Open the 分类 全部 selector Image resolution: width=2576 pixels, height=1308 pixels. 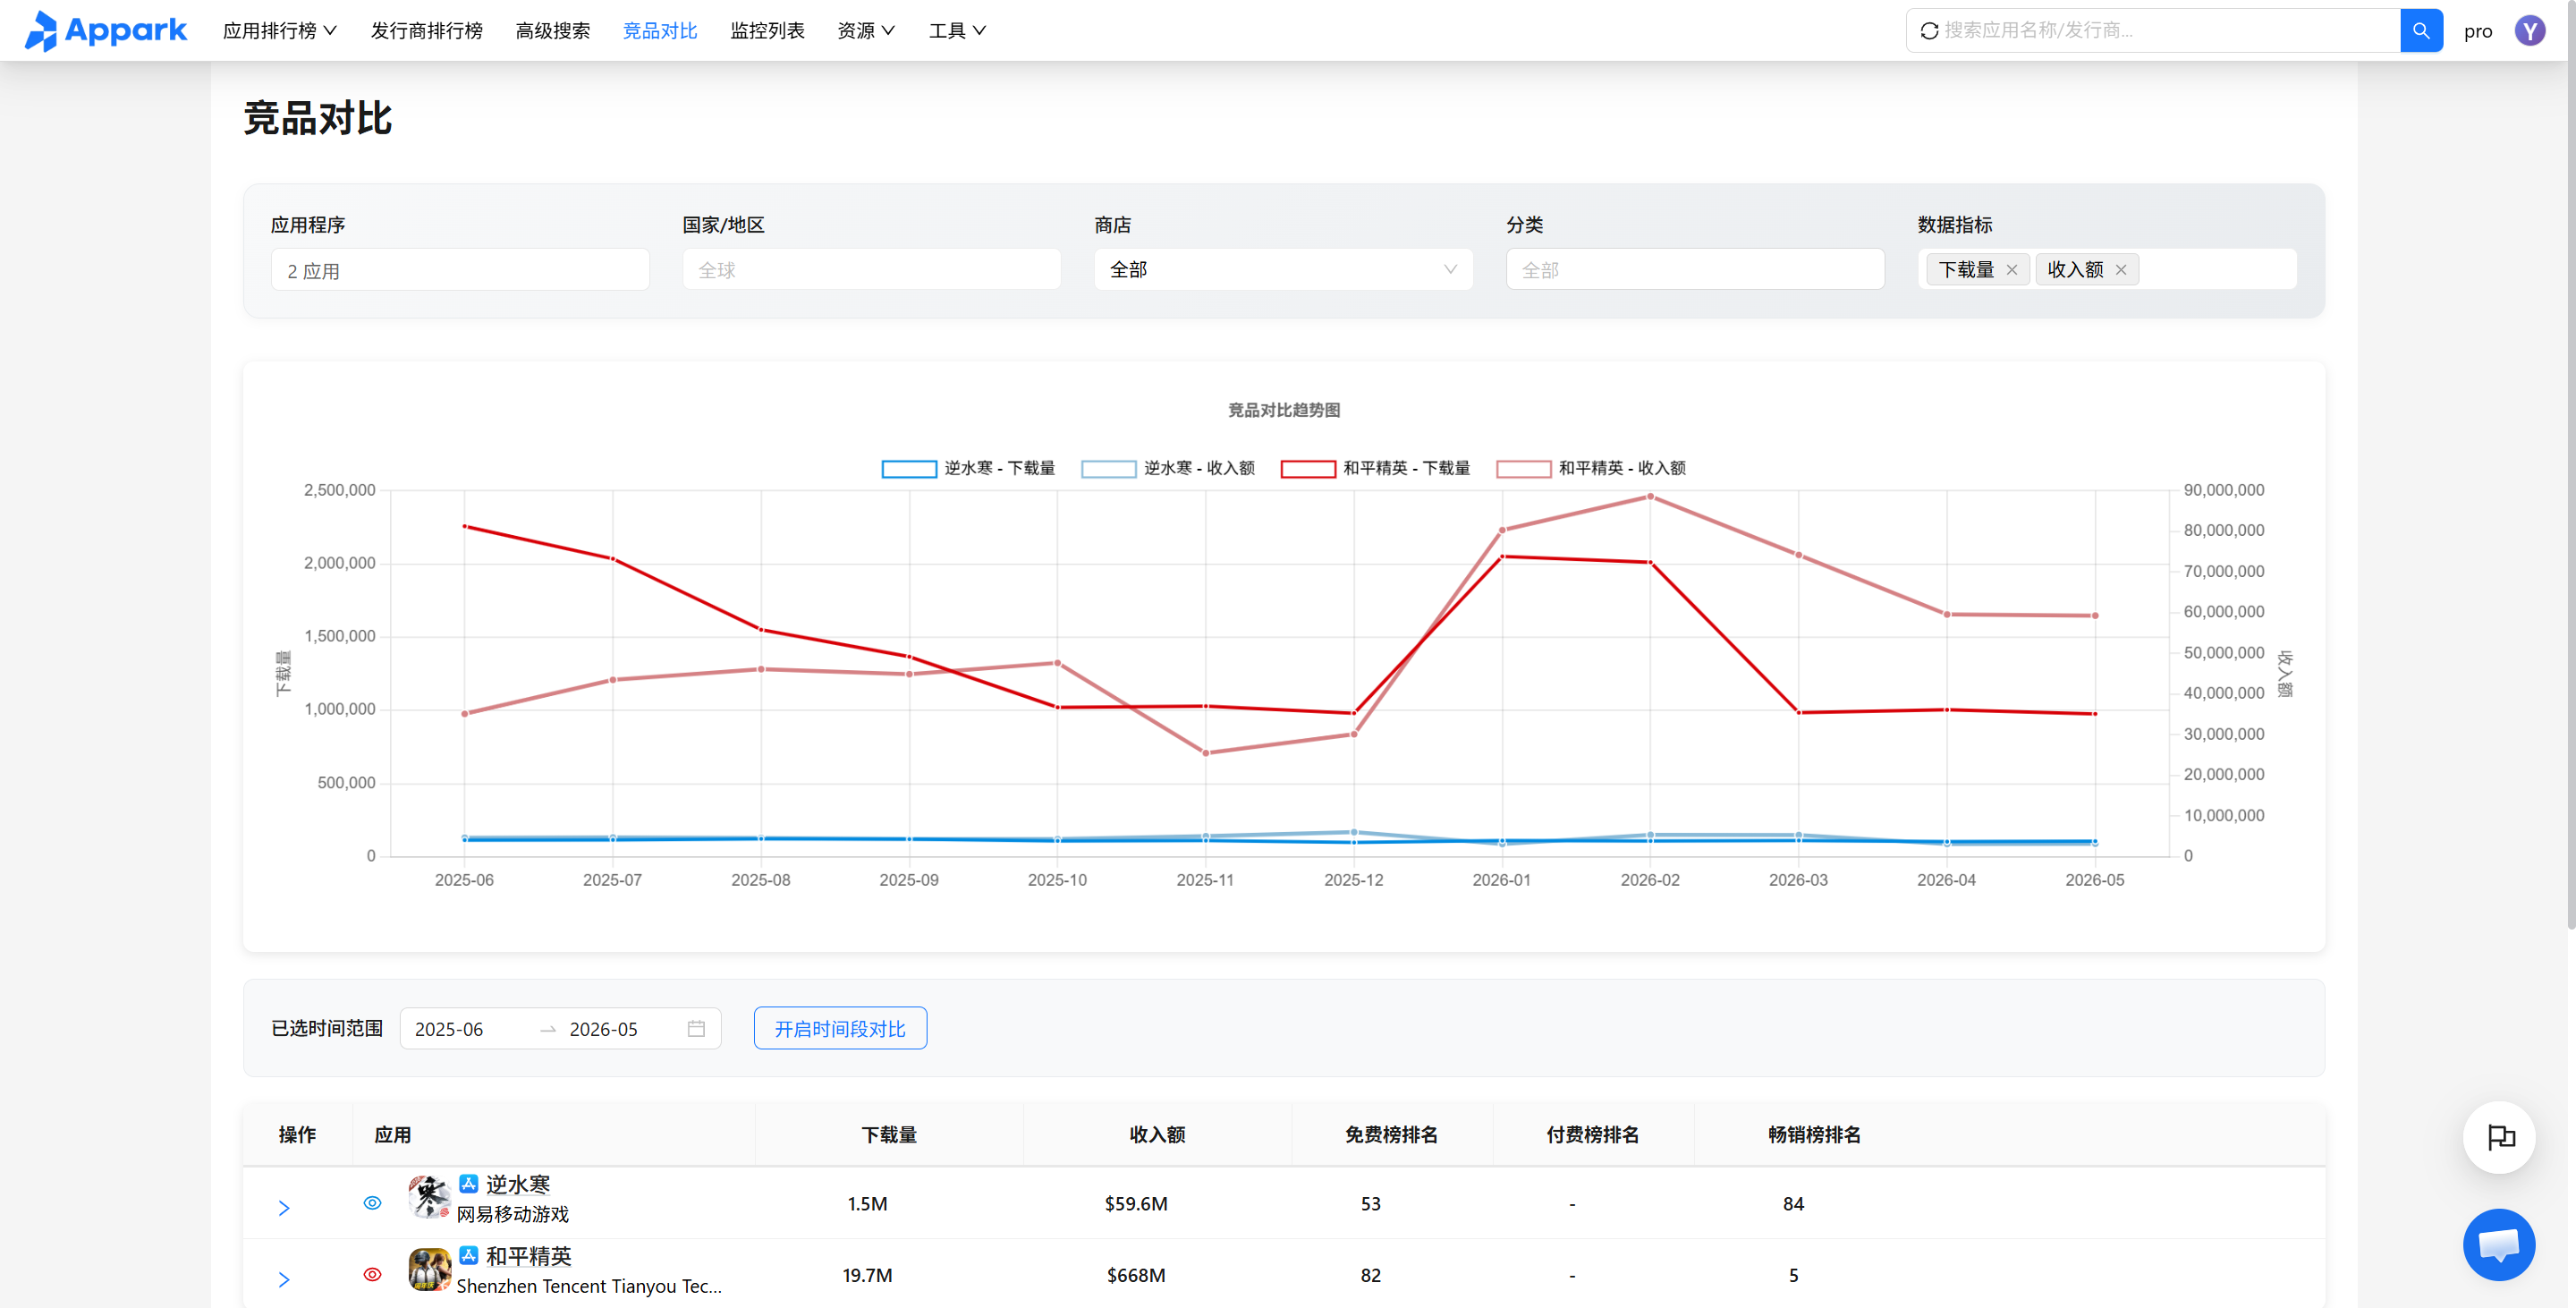(x=1695, y=269)
